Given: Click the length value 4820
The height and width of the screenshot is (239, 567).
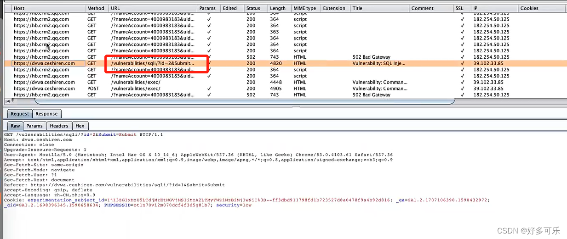Looking at the screenshot, I should pyautogui.click(x=275, y=63).
